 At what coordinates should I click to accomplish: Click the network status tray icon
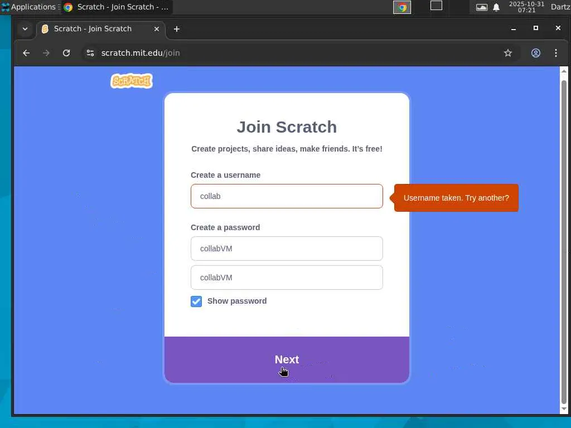click(x=481, y=7)
